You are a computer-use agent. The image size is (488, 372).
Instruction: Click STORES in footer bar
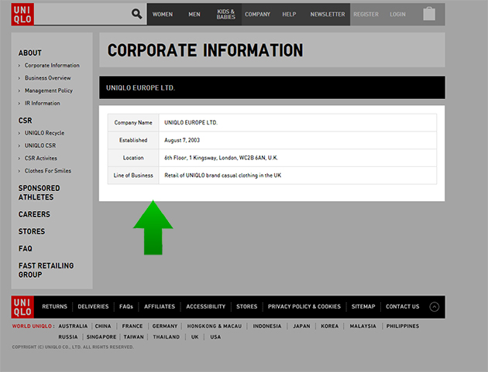coord(247,307)
